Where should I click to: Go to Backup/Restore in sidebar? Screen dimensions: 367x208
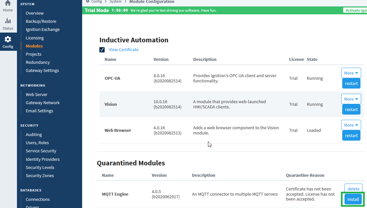click(x=41, y=21)
